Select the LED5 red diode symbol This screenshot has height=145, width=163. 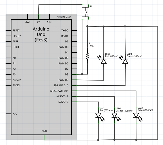tap(102, 61)
